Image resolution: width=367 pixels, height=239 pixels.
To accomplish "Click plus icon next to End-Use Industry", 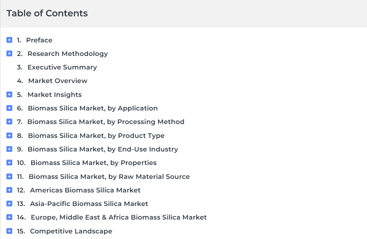I will [x=9, y=149].
